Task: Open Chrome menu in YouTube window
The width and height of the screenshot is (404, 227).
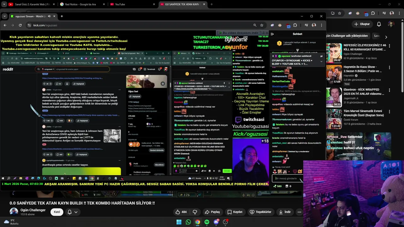Action: pyautogui.click(x=399, y=13)
